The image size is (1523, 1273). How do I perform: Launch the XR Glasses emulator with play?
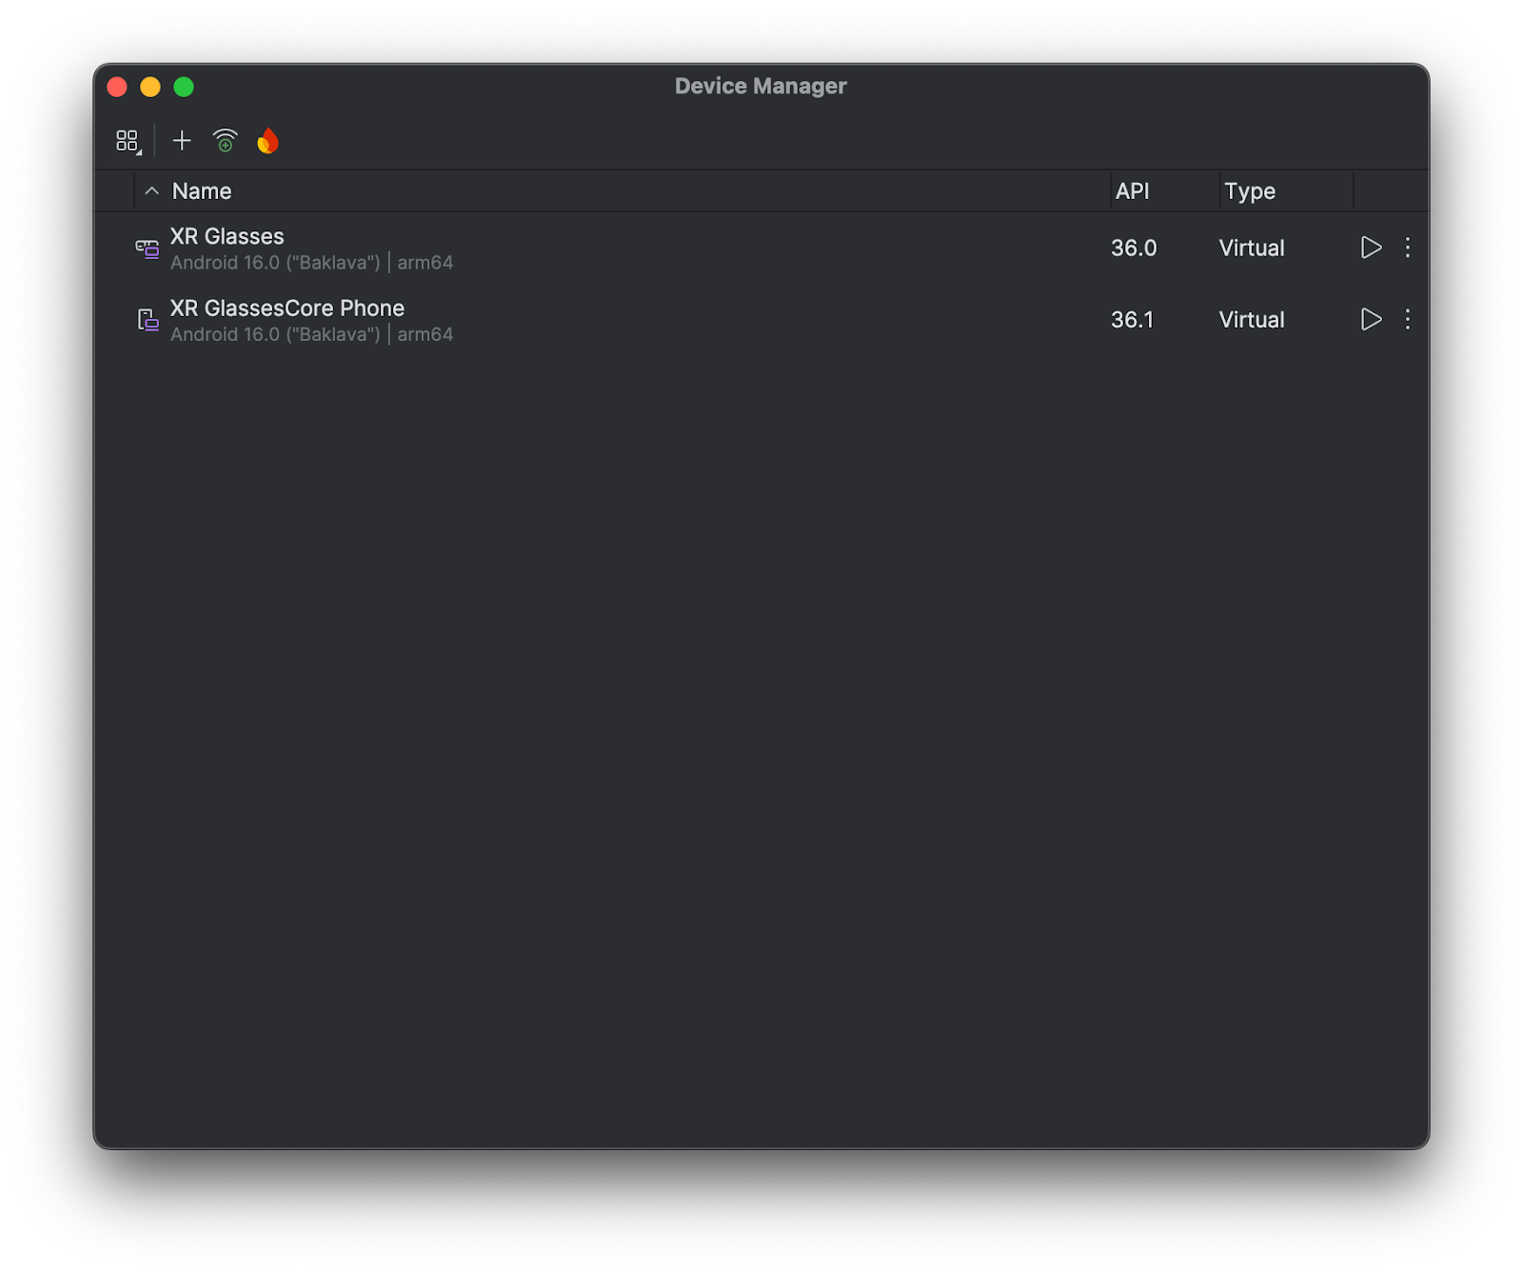click(1371, 249)
